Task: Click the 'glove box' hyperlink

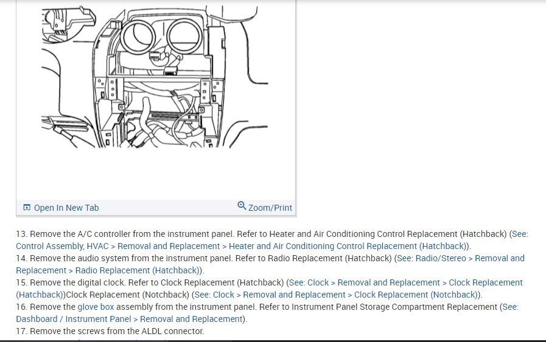Action: [96, 307]
